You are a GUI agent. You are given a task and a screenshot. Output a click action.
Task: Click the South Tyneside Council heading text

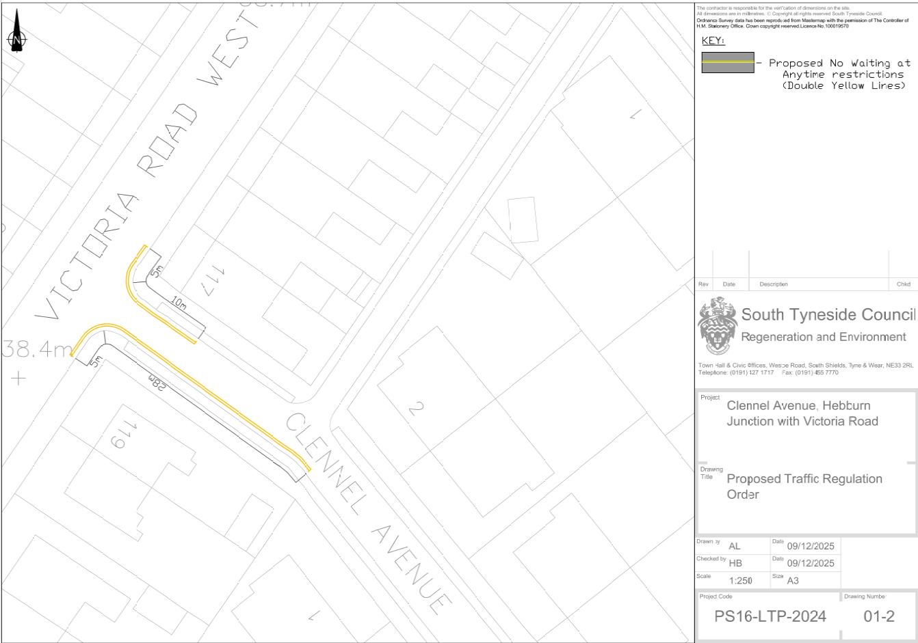[828, 315]
